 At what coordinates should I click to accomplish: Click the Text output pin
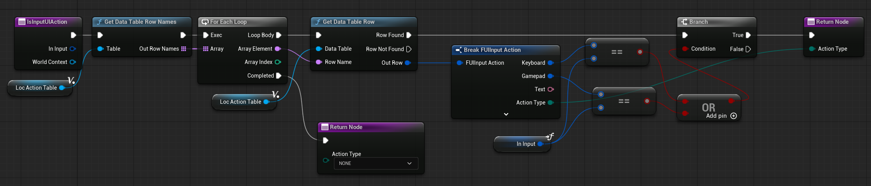pos(550,89)
